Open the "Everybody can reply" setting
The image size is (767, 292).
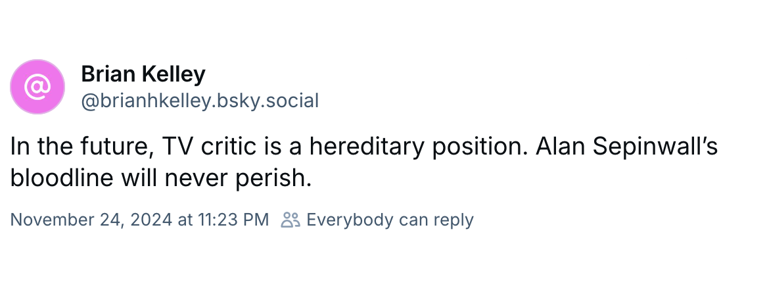pyautogui.click(x=390, y=220)
